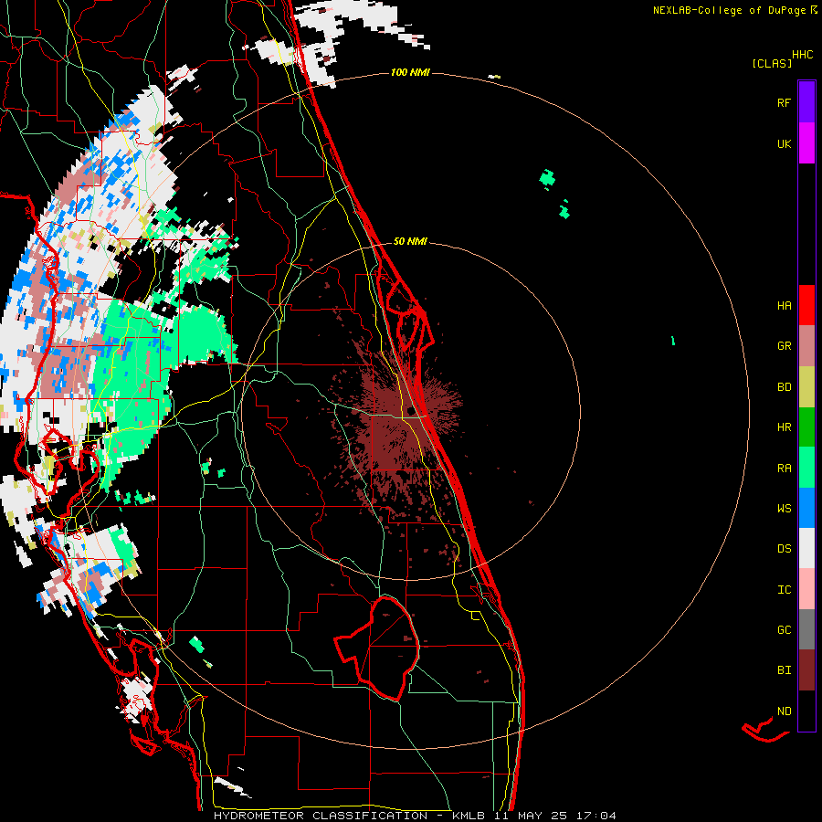The width and height of the screenshot is (822, 822).
Task: Click the BD legend label
Action: [784, 387]
